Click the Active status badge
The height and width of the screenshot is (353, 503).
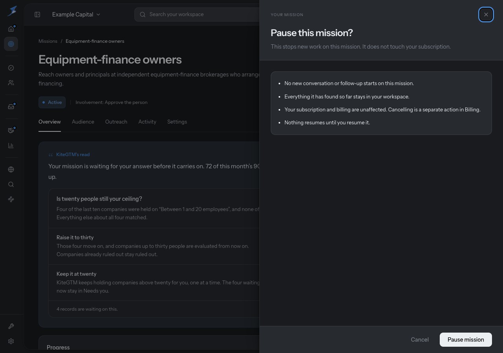tap(52, 102)
